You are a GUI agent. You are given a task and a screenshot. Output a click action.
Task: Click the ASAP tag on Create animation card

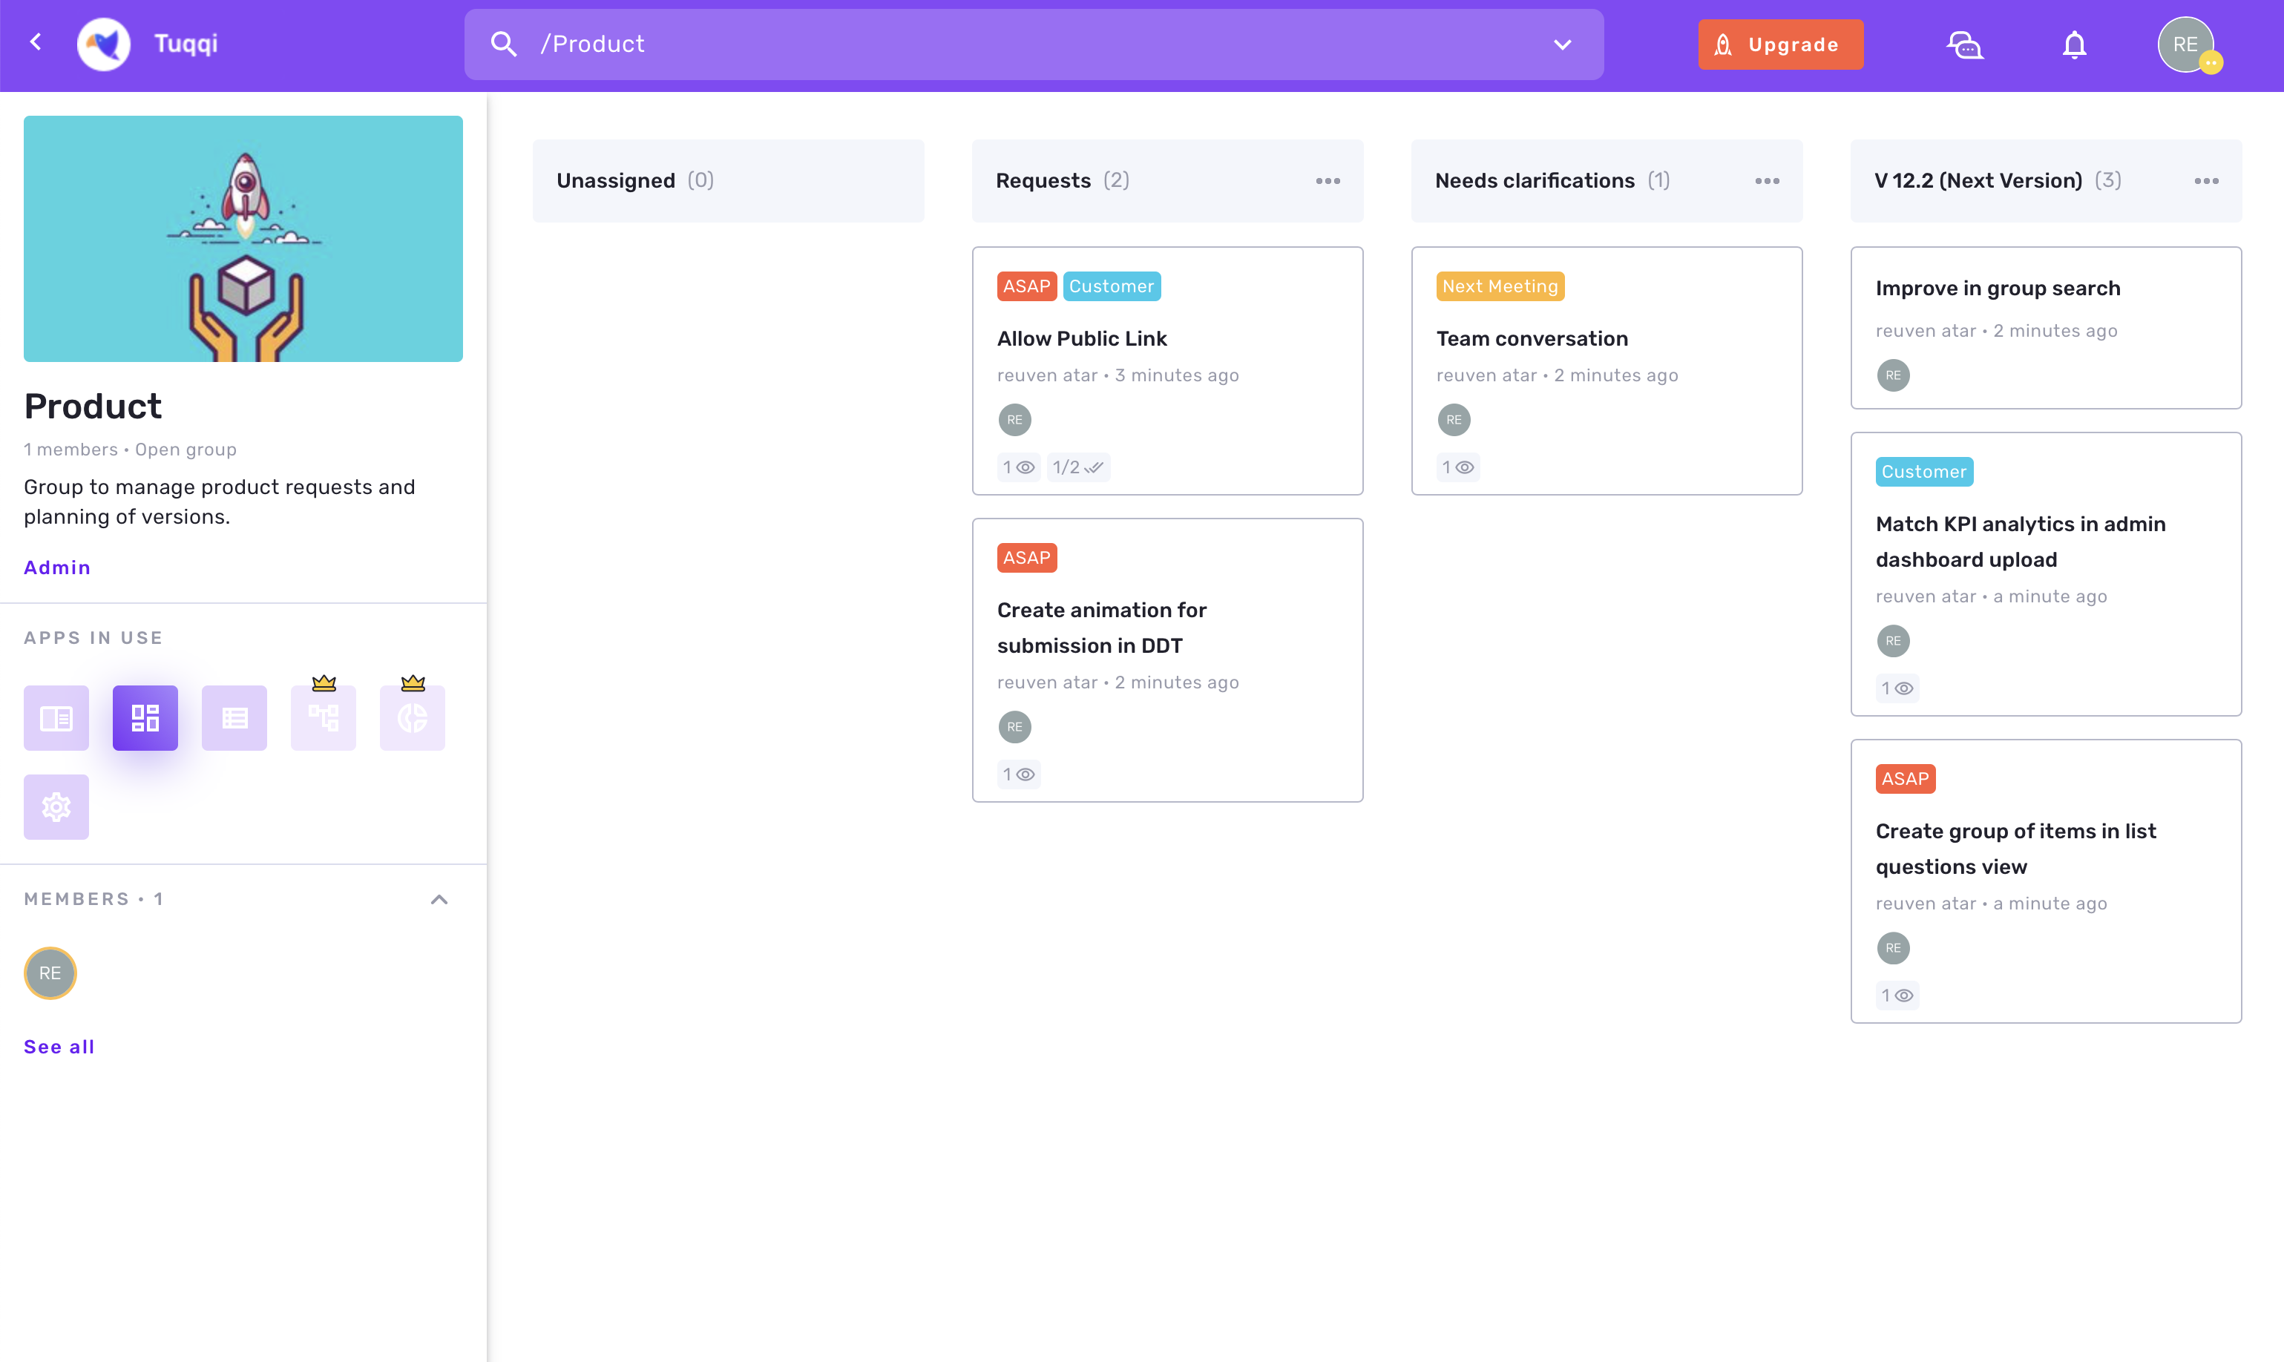1026,558
